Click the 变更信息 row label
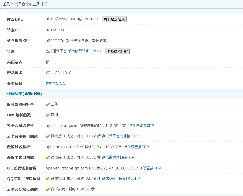Viewport: 243px width, 196px height. [14, 84]
